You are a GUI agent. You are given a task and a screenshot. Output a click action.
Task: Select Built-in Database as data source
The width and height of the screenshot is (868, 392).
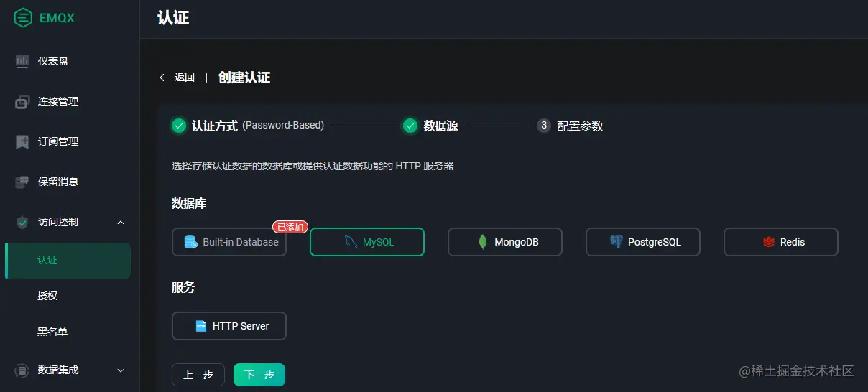pyautogui.click(x=229, y=242)
